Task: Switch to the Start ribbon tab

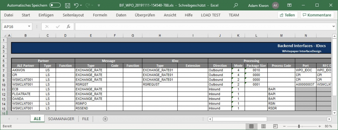Action: (x=26, y=15)
